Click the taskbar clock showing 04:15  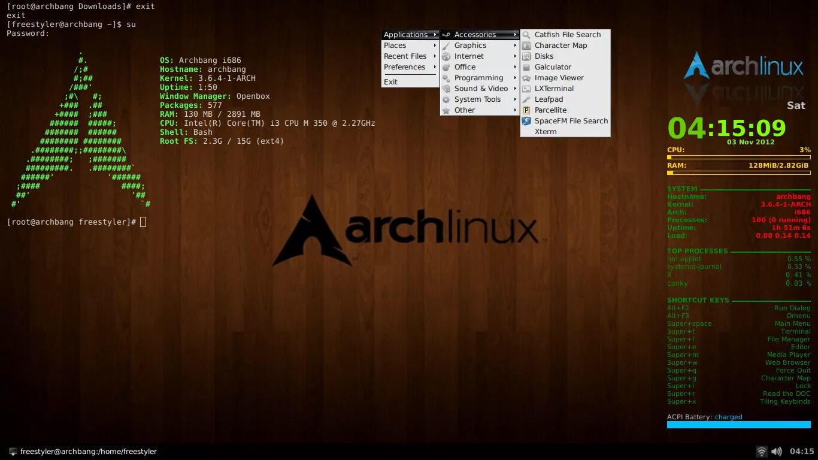tap(802, 452)
